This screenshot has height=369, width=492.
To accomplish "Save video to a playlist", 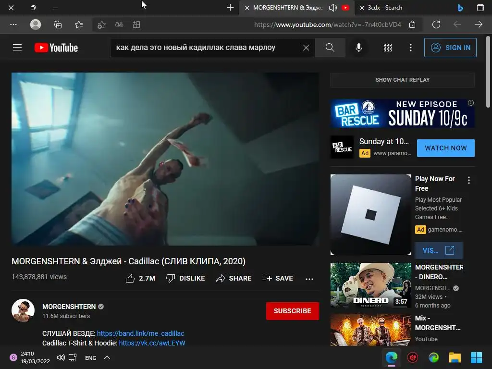I will coord(277,278).
